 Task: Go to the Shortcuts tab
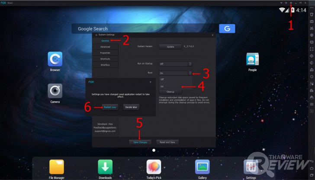point(105,59)
